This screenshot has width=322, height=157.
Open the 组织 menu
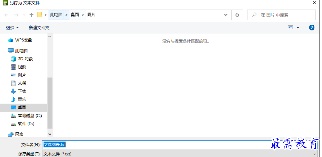click(x=12, y=28)
